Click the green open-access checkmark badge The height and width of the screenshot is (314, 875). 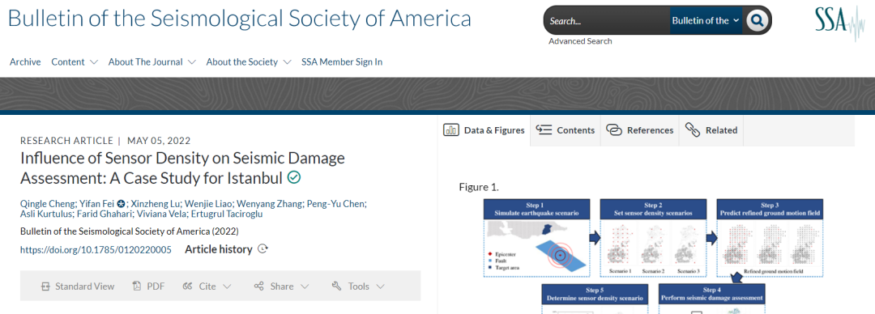[x=293, y=178]
